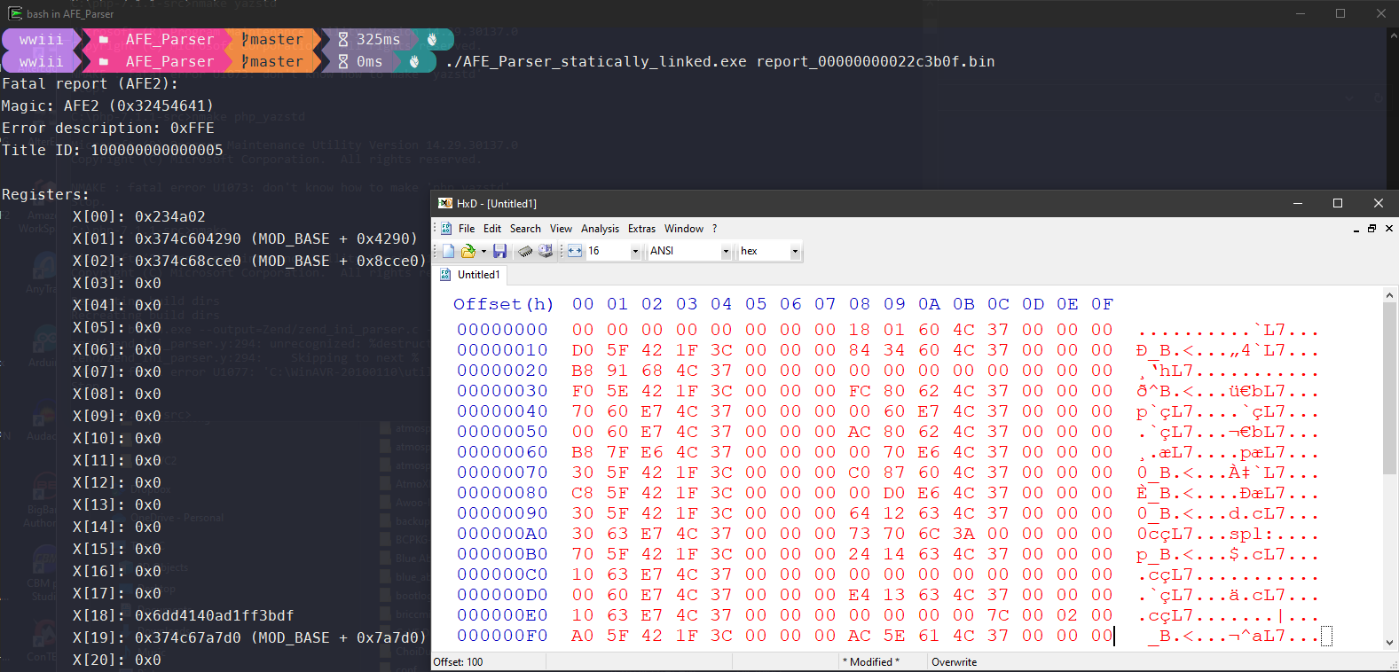
Task: Click the X[19] MOD_BASE register line
Action: click(x=249, y=637)
